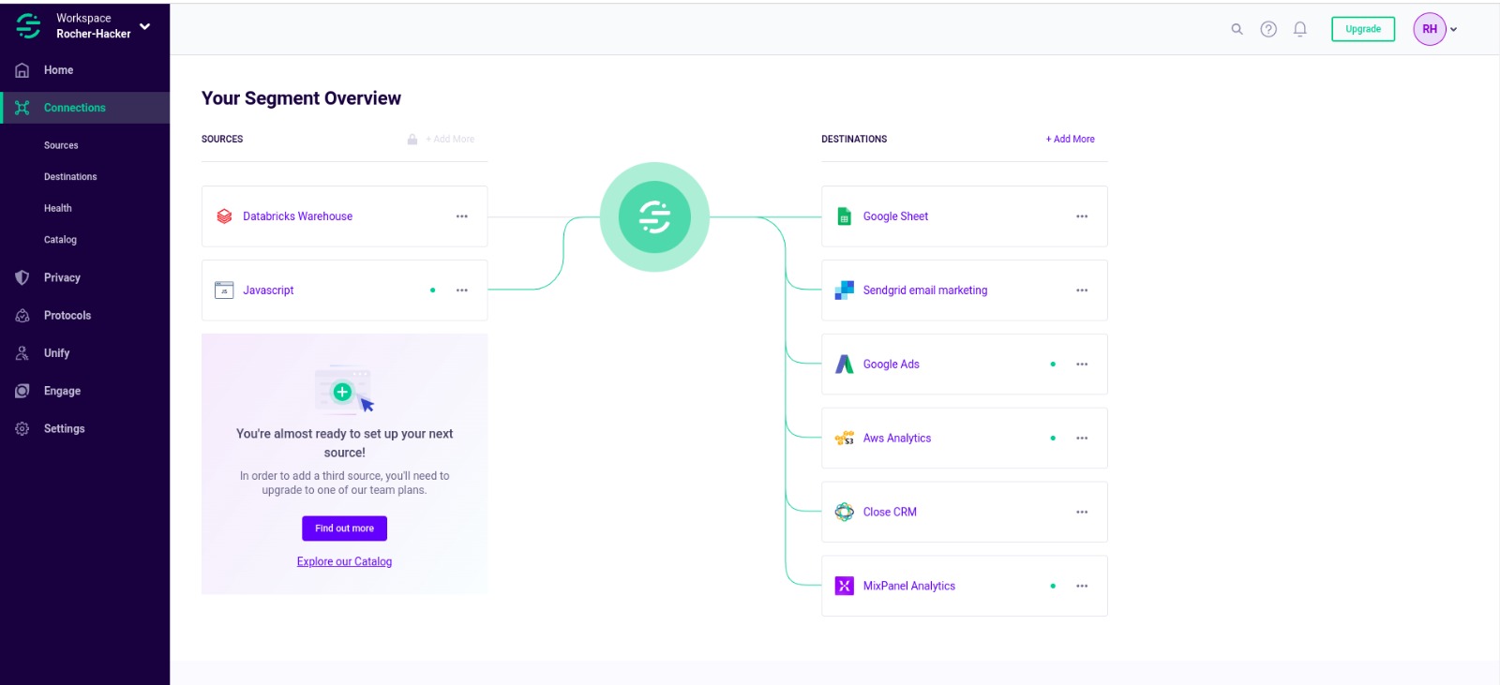Open the Settings menu item
The image size is (1500, 685).
(x=64, y=428)
